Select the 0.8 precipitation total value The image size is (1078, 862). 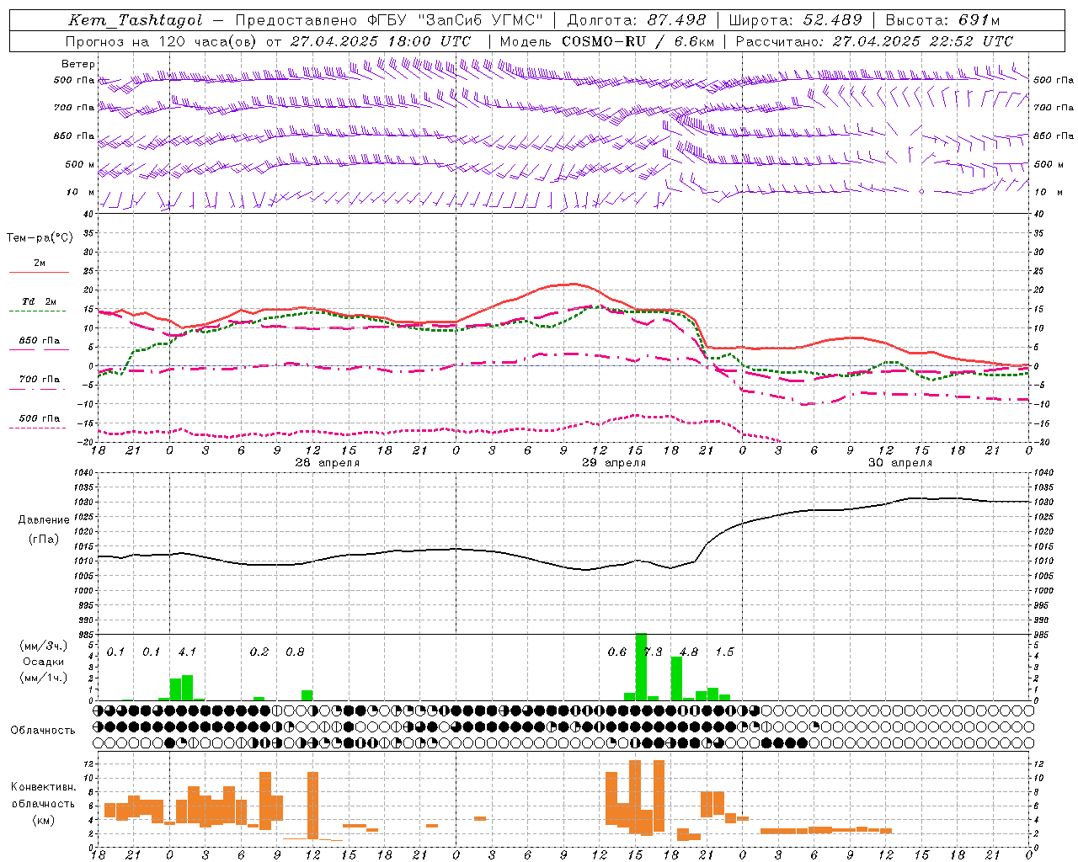(295, 652)
